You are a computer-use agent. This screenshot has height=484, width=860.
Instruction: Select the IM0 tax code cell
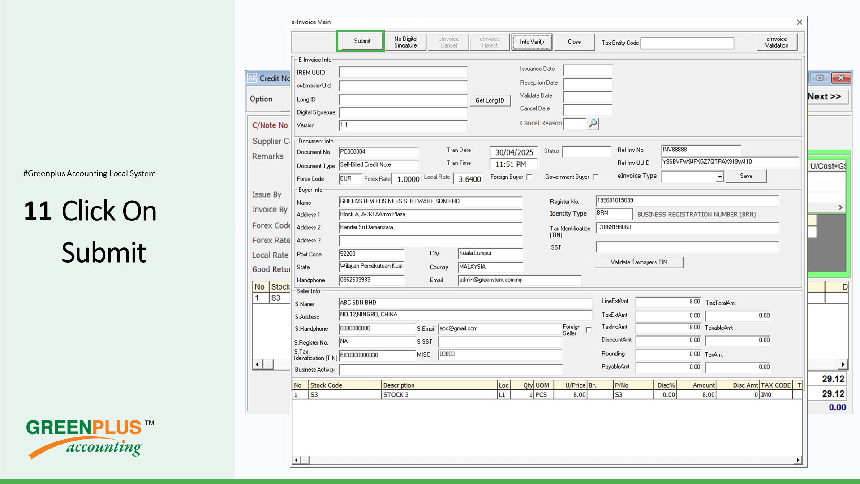(776, 395)
